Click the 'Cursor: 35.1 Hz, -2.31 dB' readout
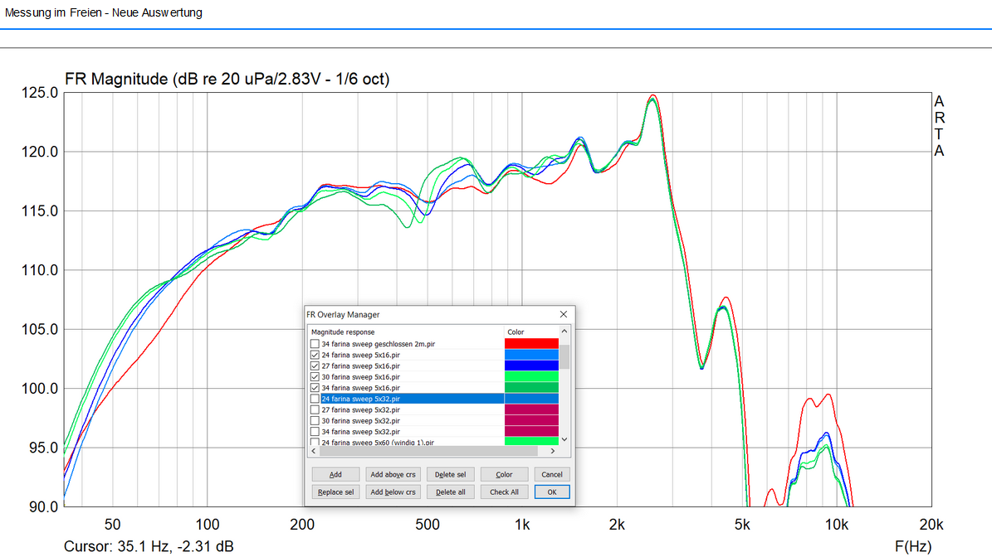This screenshot has height=557, width=992. pos(149,546)
